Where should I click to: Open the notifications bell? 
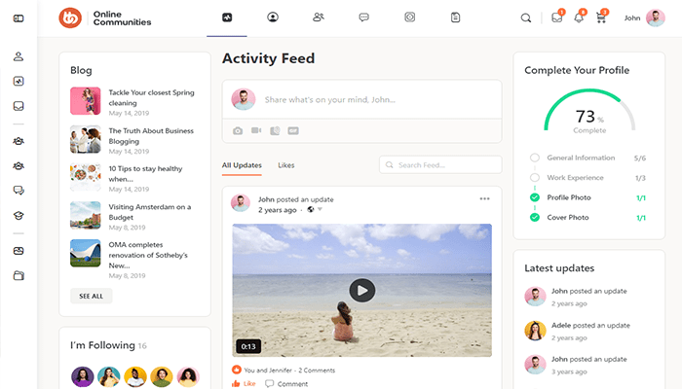[579, 18]
